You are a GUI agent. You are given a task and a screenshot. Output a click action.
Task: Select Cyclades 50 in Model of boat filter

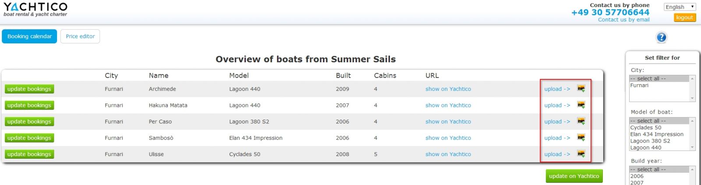645,128
